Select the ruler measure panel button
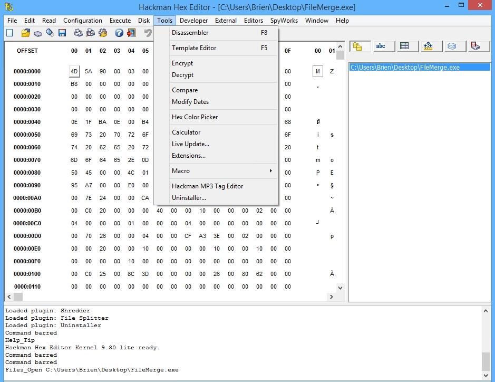495x382 pixels. [431, 46]
